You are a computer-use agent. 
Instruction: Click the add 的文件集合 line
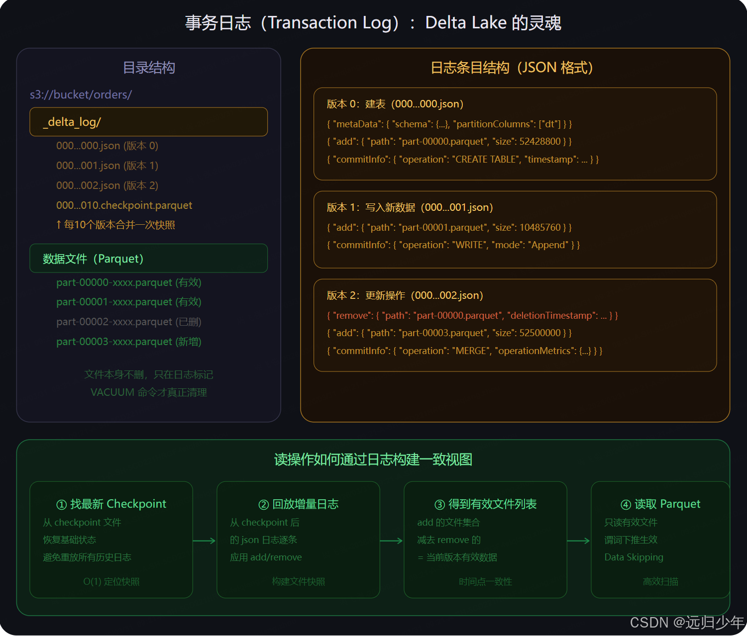(448, 523)
